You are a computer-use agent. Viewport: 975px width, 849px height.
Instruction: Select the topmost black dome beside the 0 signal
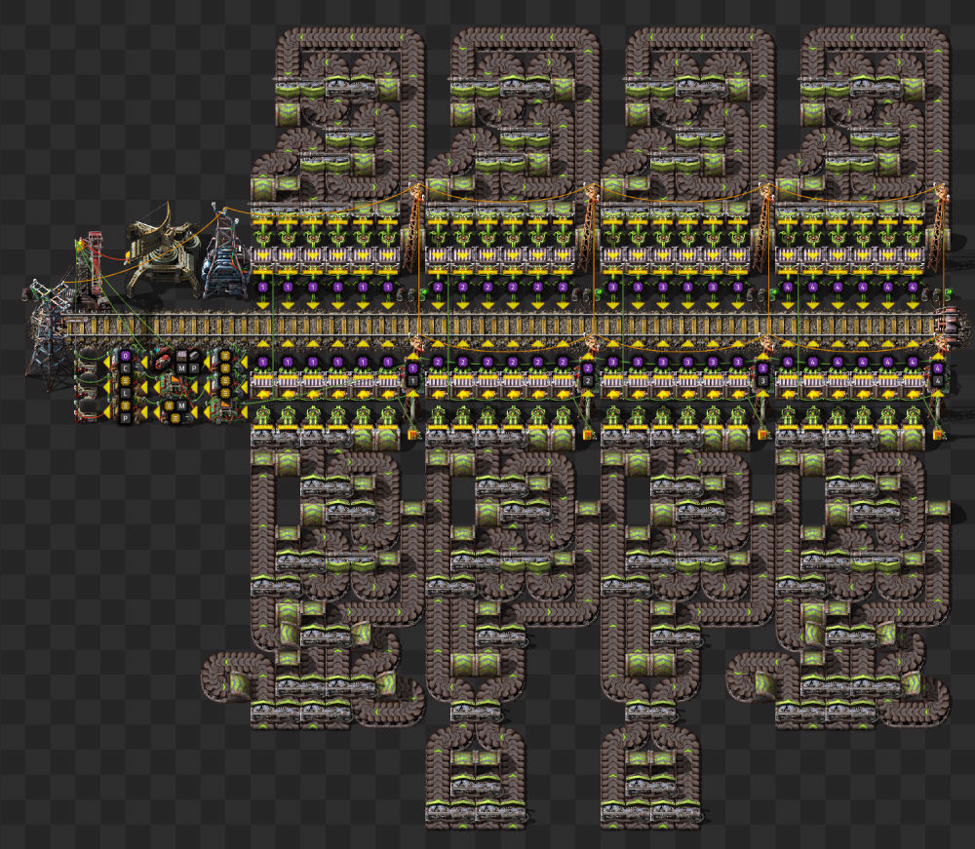click(90, 354)
